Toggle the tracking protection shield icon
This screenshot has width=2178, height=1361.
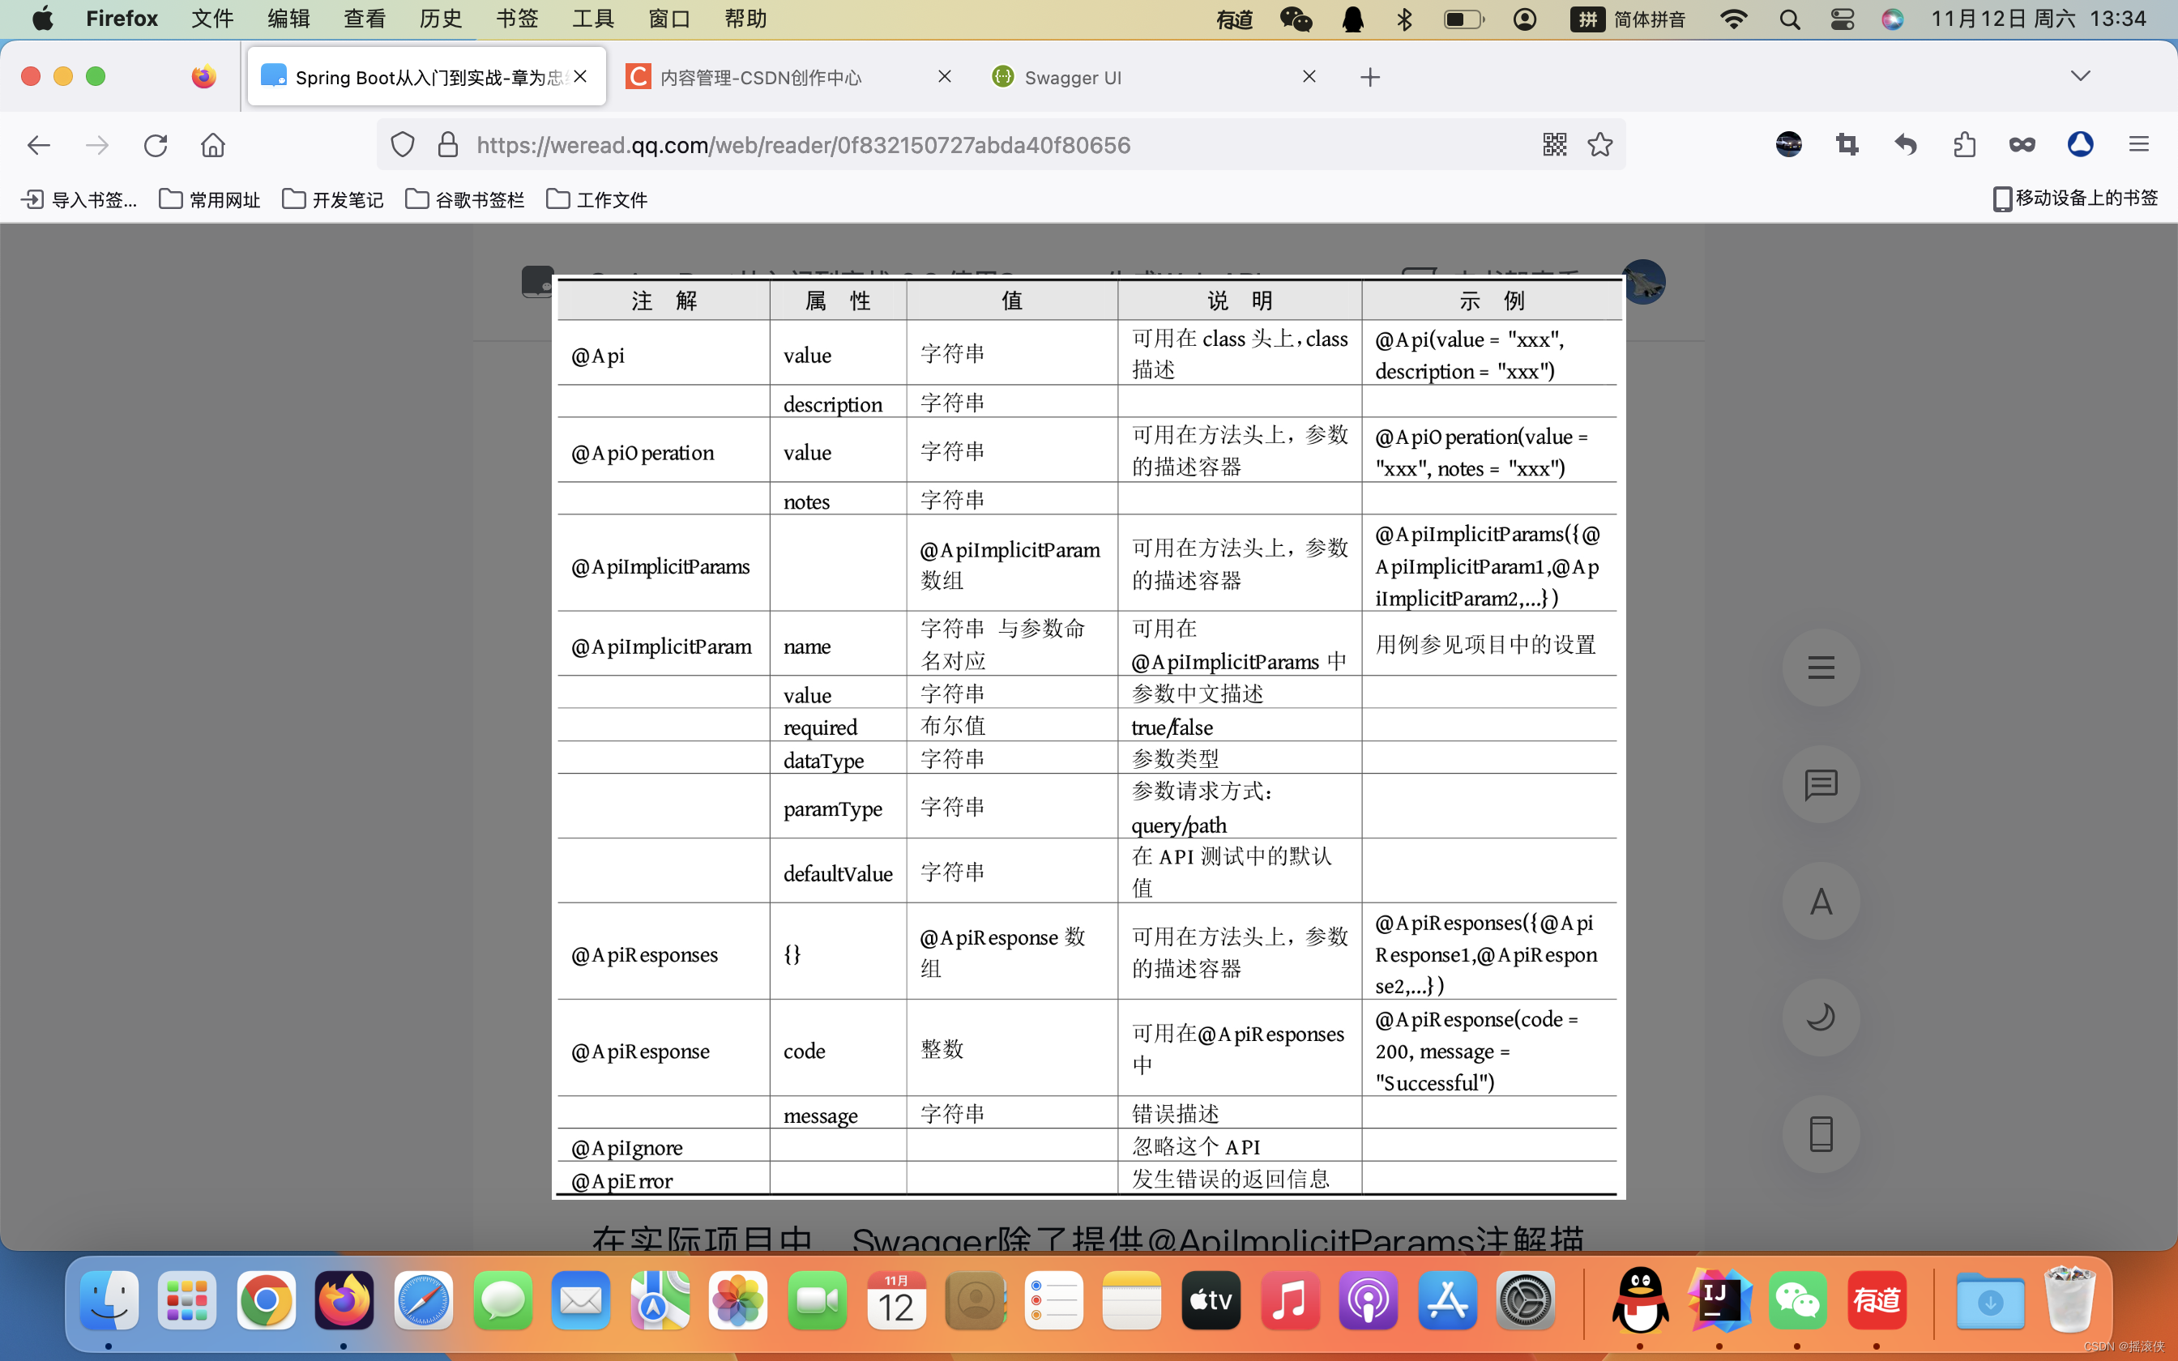pos(403,144)
